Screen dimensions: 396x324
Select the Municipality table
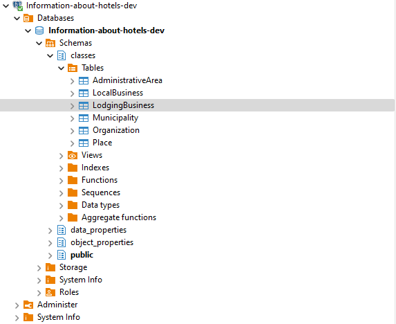115,118
